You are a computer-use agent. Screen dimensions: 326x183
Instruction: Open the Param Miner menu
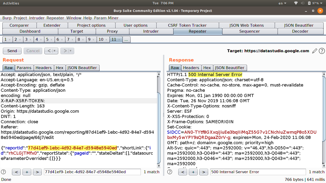(106, 18)
